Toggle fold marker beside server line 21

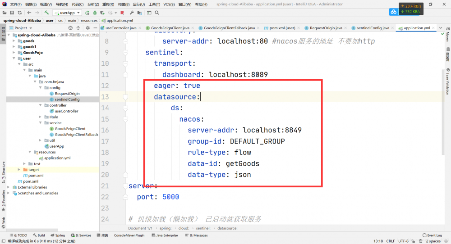click(x=125, y=186)
